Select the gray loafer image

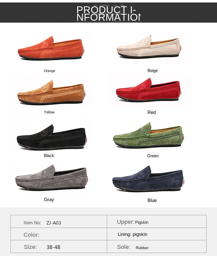tap(52, 177)
